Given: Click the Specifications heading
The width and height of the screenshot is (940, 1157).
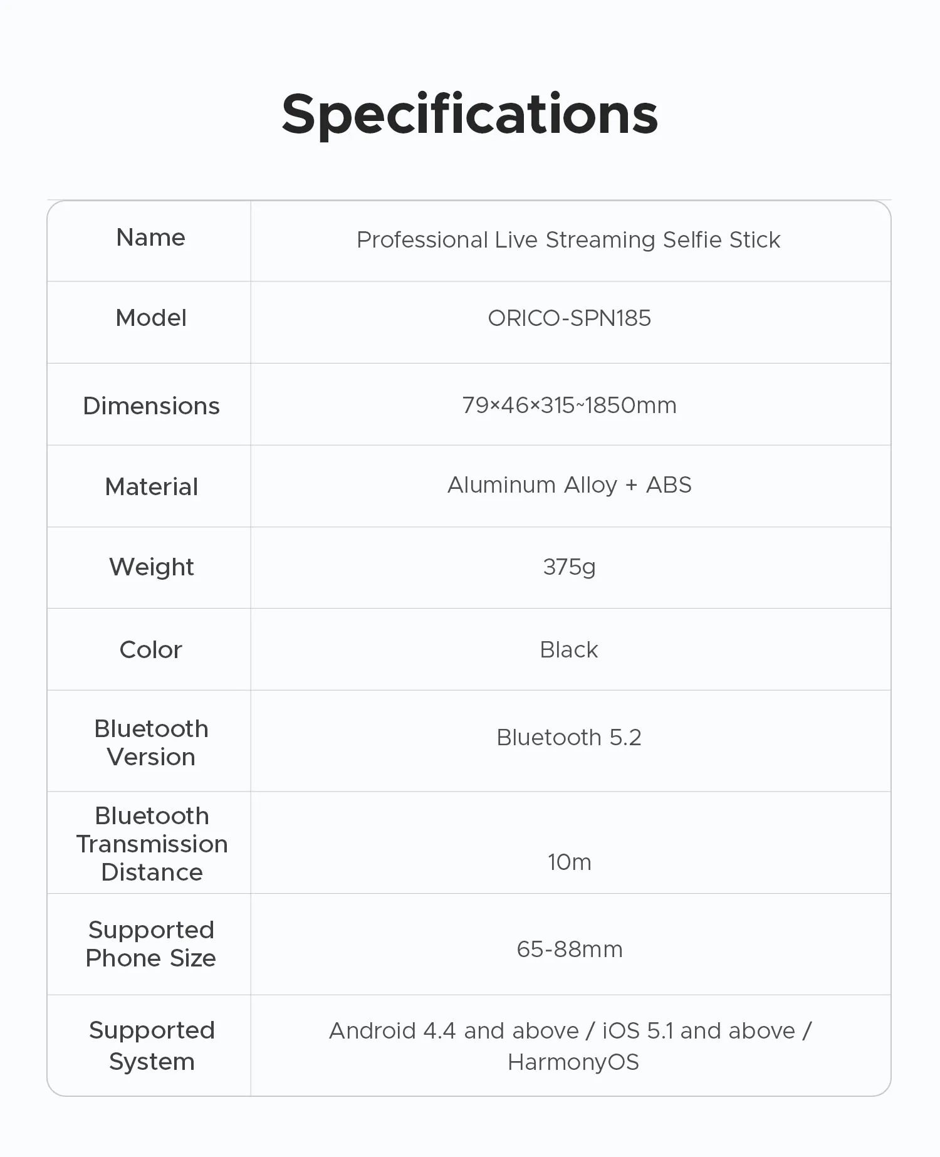Looking at the screenshot, I should pyautogui.click(x=470, y=116).
